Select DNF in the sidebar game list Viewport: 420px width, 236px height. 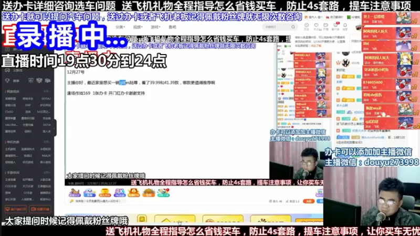(28, 105)
